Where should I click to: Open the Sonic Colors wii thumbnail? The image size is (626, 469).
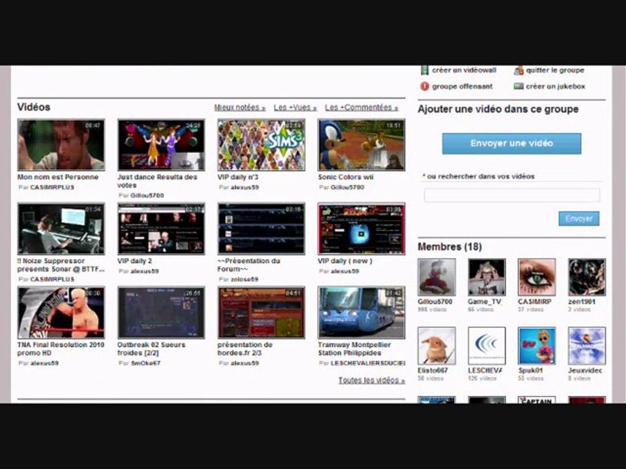361,145
